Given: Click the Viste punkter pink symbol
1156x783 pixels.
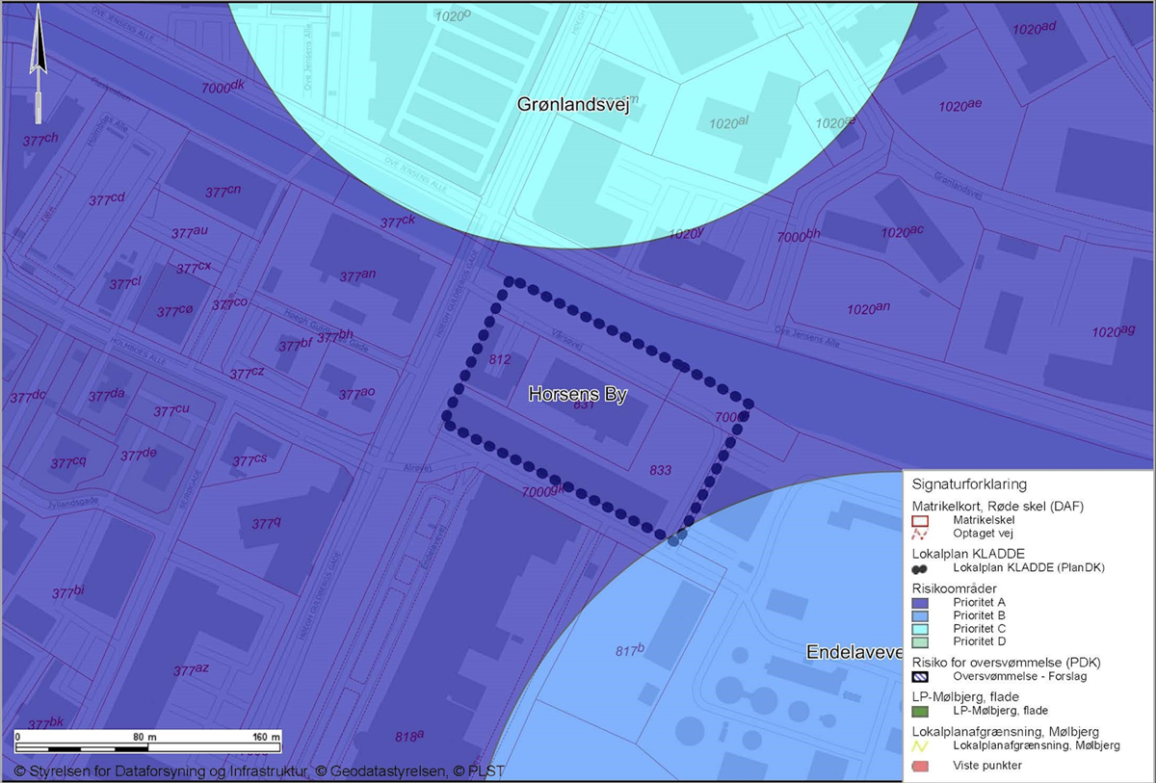Looking at the screenshot, I should pos(920,766).
